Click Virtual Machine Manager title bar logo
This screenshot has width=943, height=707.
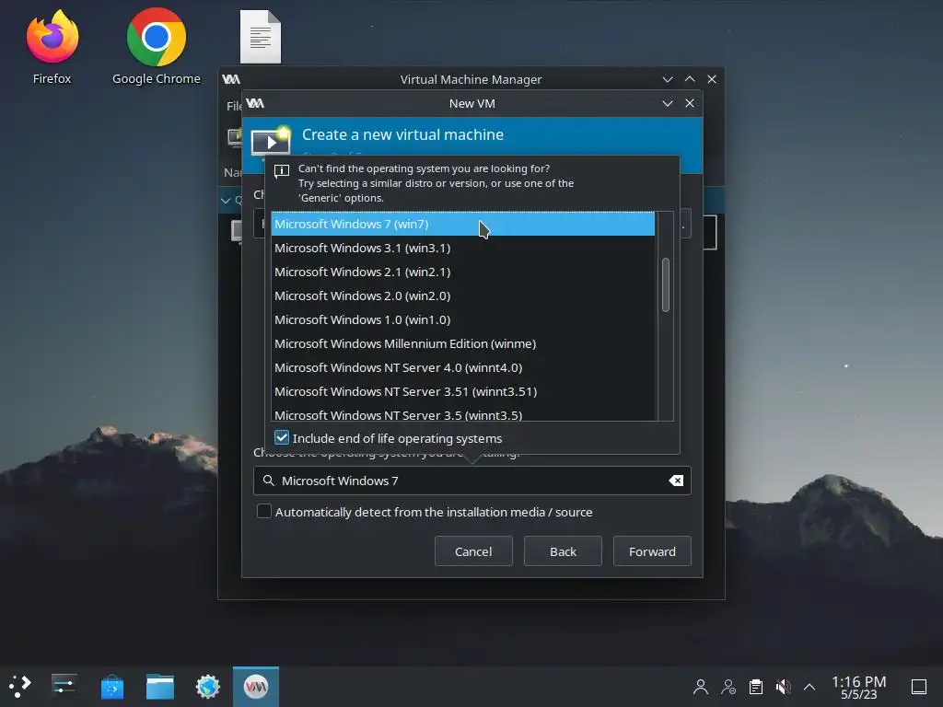[231, 79]
